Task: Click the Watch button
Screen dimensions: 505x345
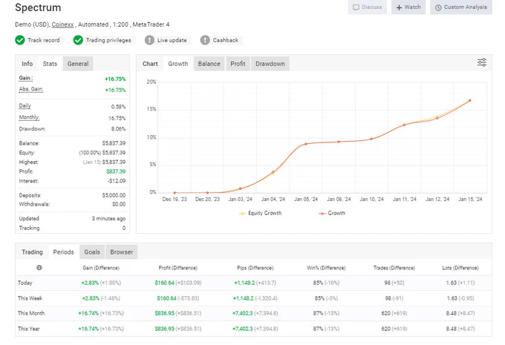Action: [408, 7]
